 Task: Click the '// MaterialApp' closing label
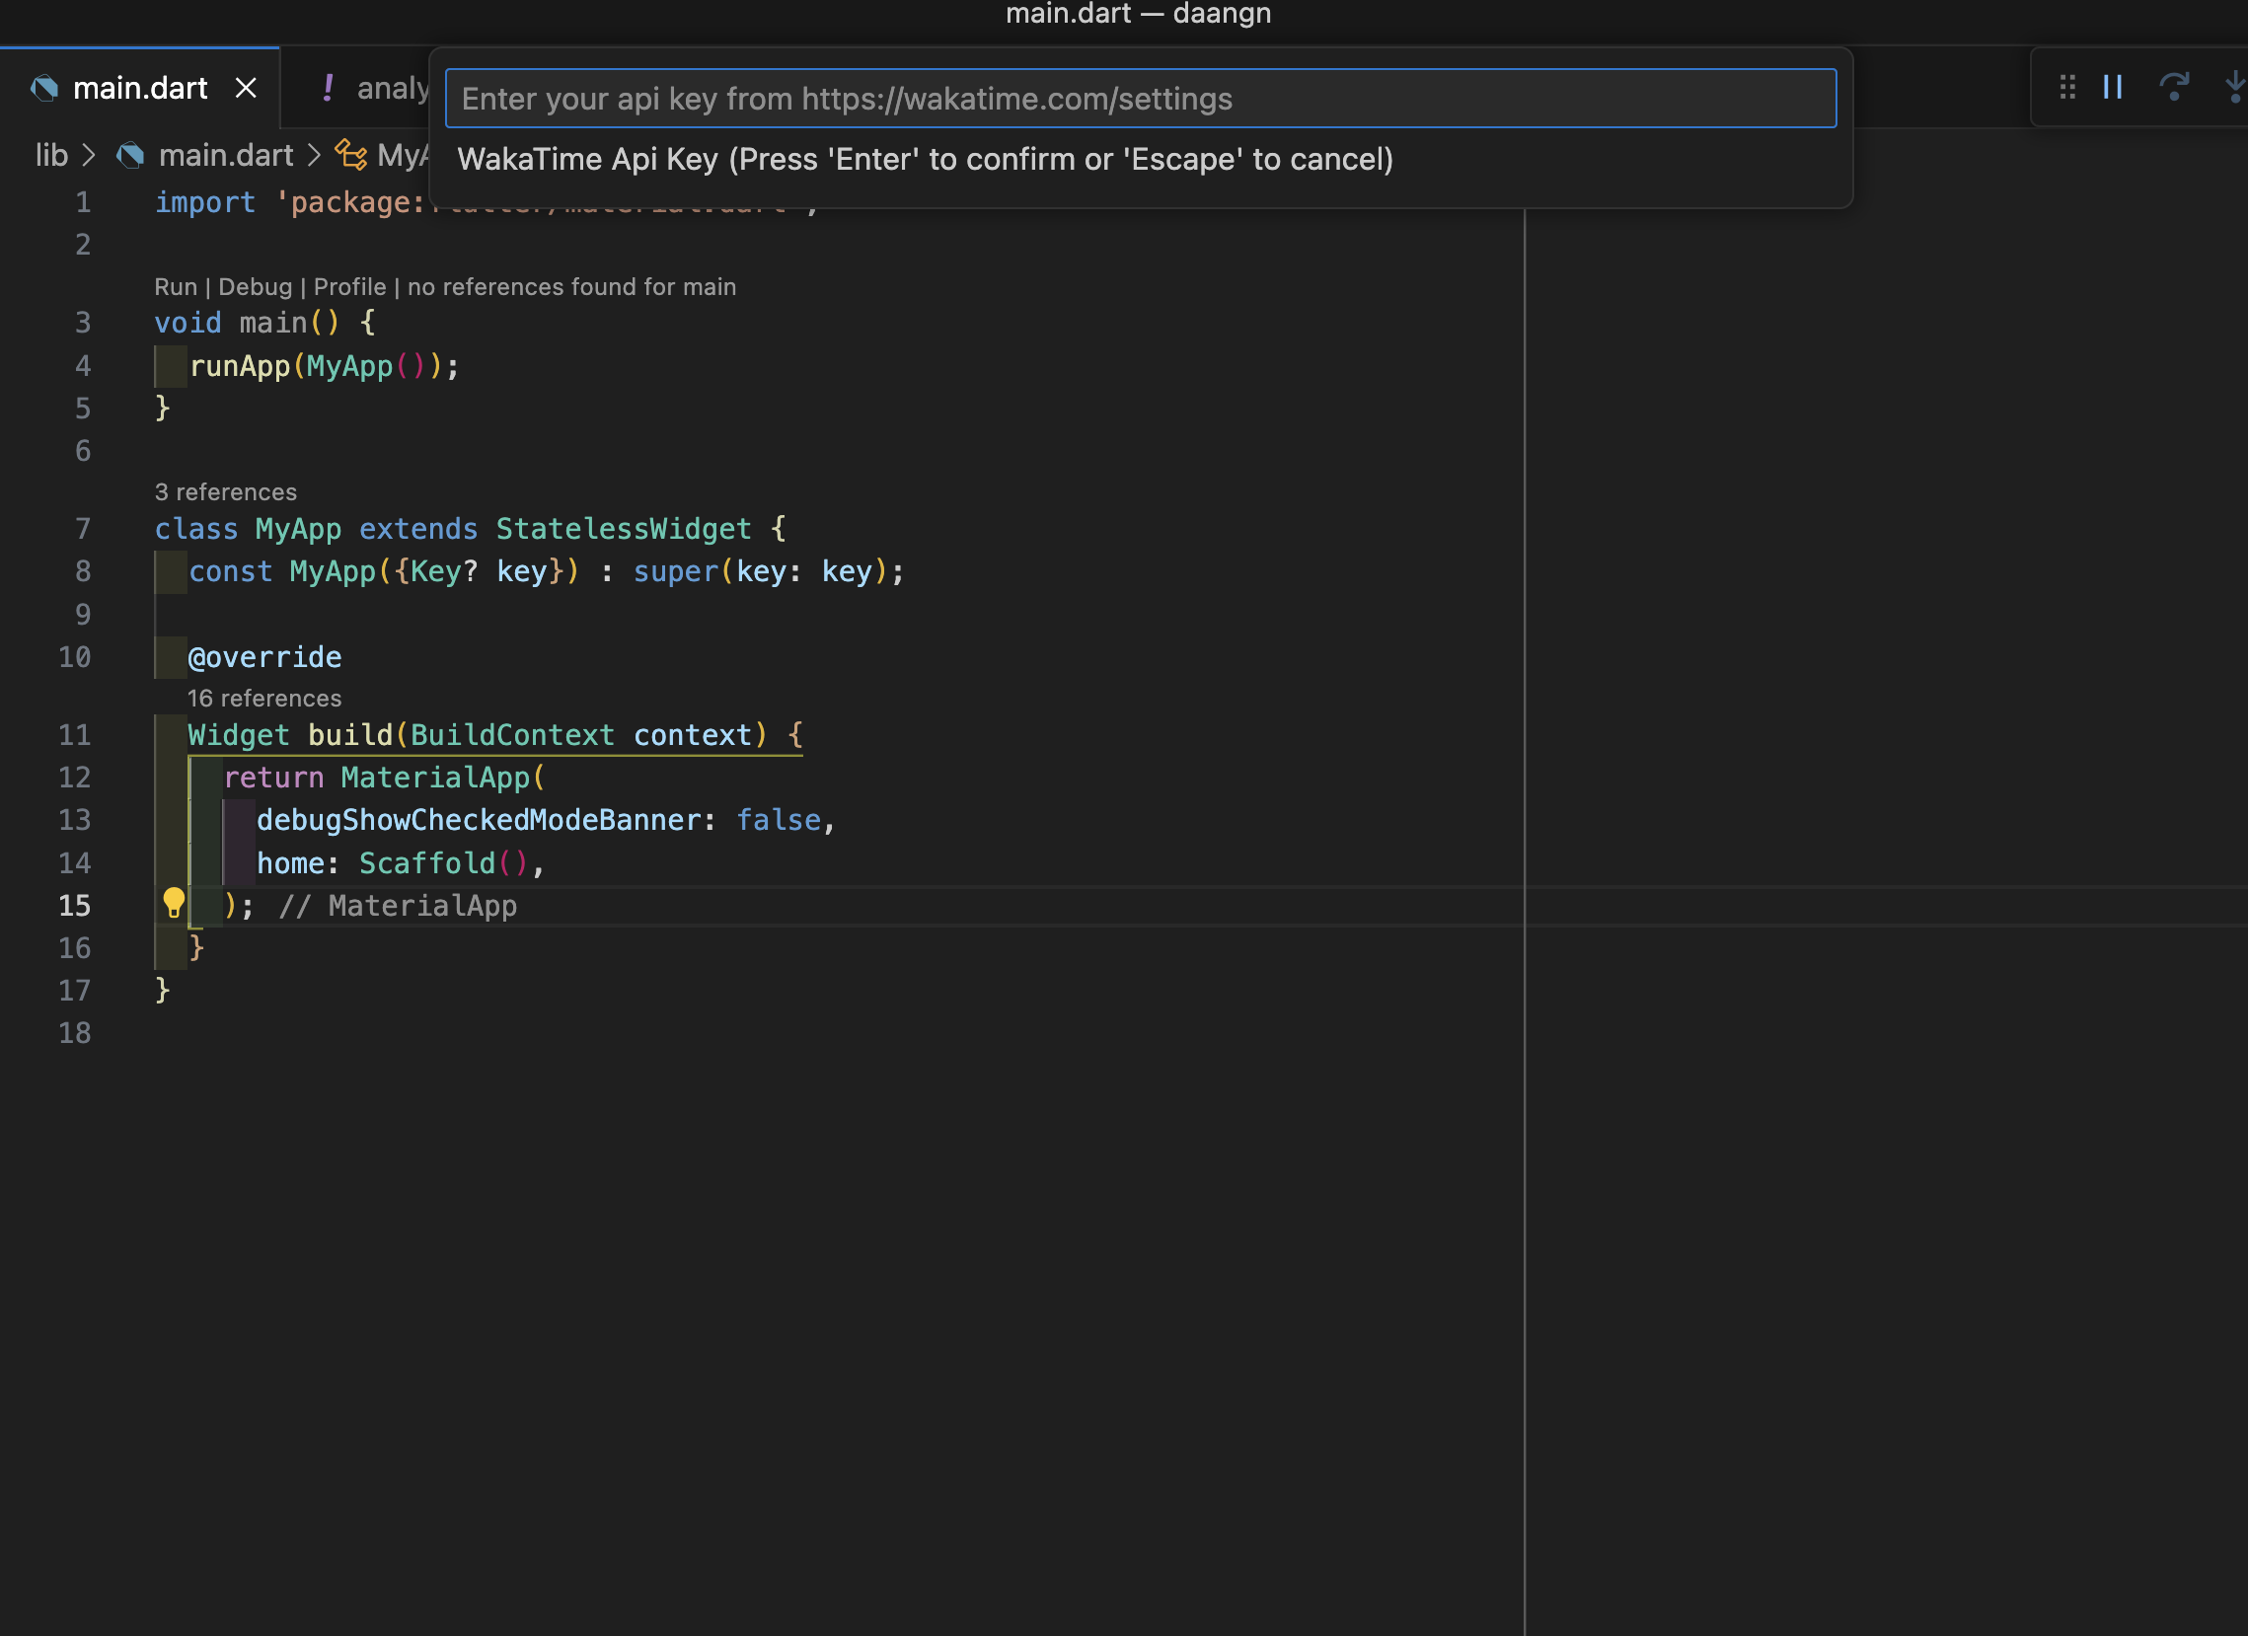(398, 906)
